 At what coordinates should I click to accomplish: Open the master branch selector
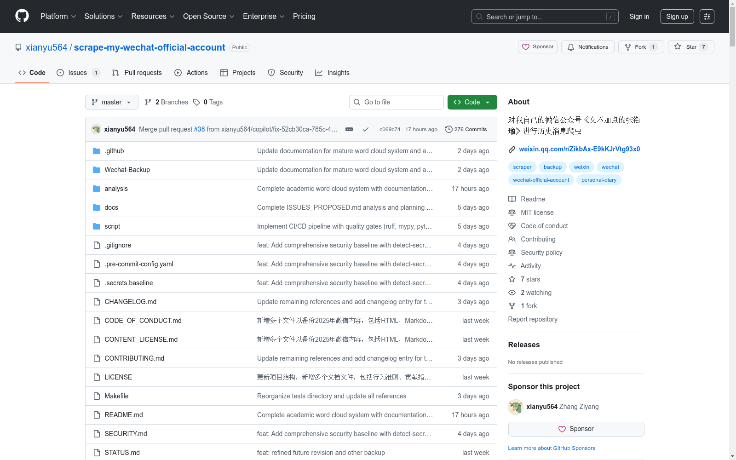[x=112, y=102]
